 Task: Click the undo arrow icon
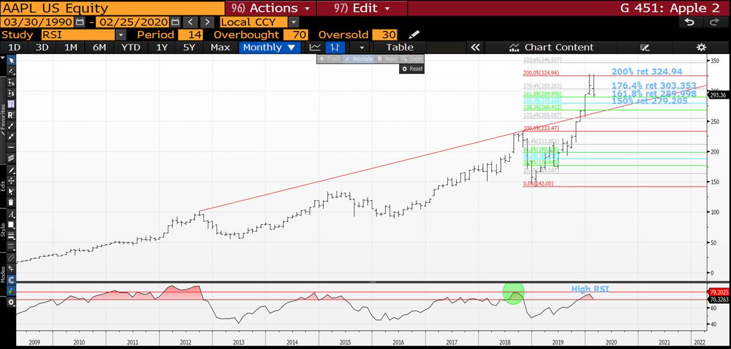(x=689, y=22)
